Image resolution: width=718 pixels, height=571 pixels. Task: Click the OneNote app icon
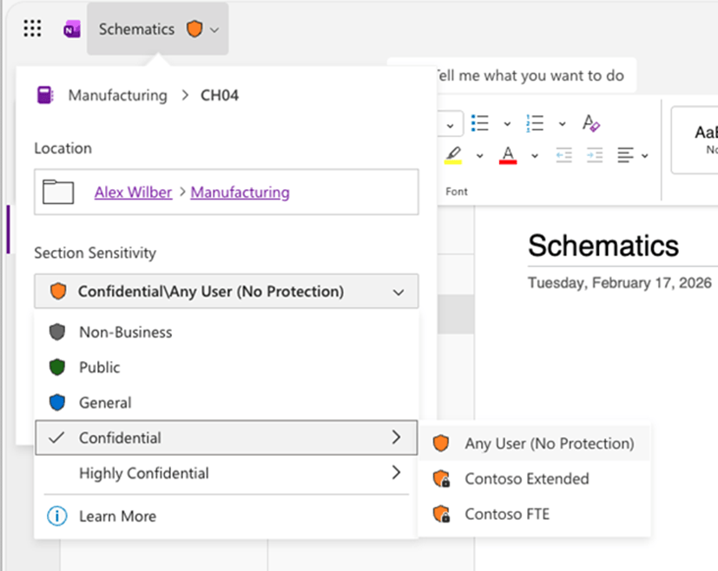click(x=71, y=30)
